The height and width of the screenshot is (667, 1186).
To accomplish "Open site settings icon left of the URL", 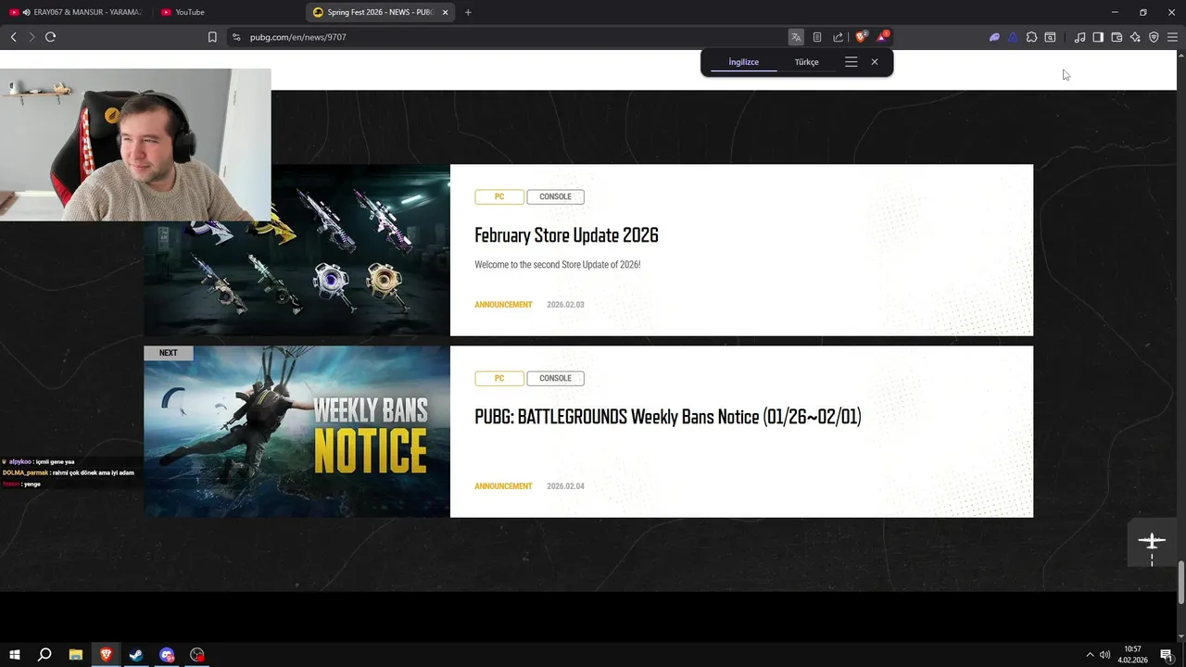I will coord(236,37).
